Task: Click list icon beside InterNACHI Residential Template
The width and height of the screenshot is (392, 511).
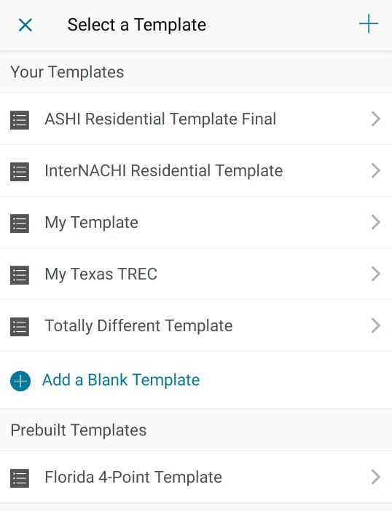Action: [20, 172]
